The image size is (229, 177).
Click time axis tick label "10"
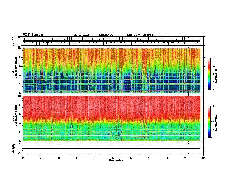(203, 158)
